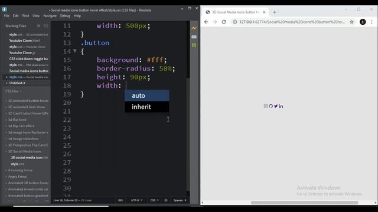
Task: Open the Edit menu
Action: click(16, 16)
